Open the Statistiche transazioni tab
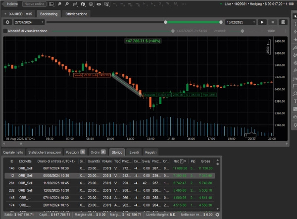297x219 pixels. click(45, 152)
